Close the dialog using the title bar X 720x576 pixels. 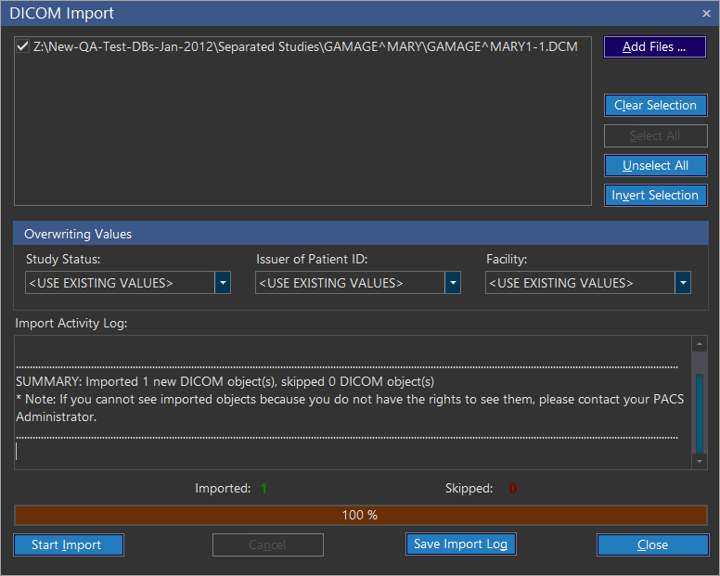[x=706, y=13]
